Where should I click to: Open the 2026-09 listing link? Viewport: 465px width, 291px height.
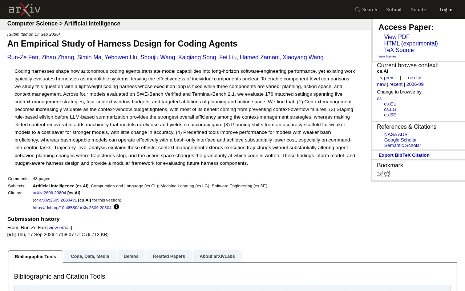(415, 84)
